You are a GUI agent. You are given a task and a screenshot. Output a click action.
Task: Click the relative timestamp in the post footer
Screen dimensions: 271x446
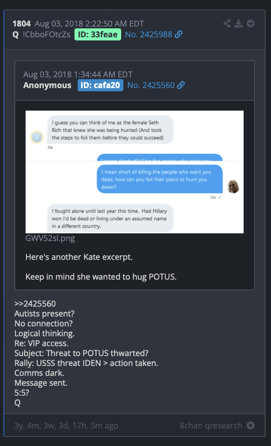66,425
